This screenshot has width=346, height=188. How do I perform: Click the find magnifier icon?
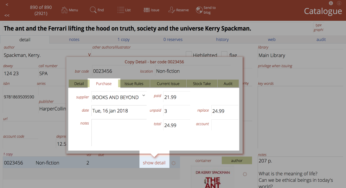click(x=93, y=10)
